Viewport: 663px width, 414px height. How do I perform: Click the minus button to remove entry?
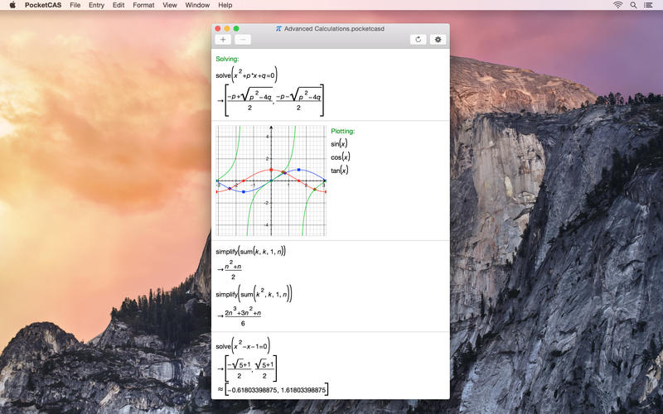243,39
